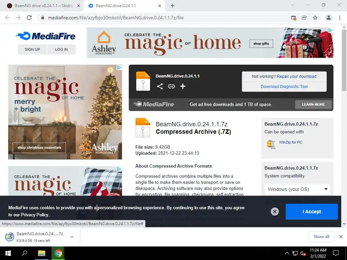
Task: Open the notification center icon
Action: (336, 253)
